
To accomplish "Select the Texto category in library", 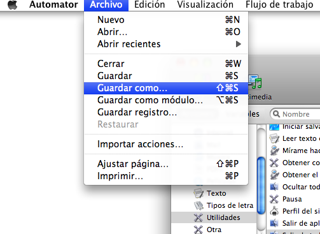I will 214,193.
